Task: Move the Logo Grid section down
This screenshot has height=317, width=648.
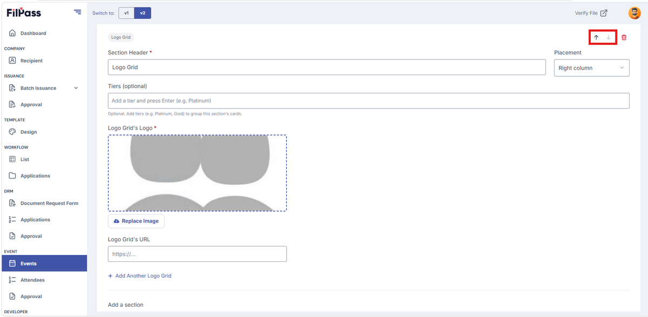Action: pyautogui.click(x=609, y=37)
